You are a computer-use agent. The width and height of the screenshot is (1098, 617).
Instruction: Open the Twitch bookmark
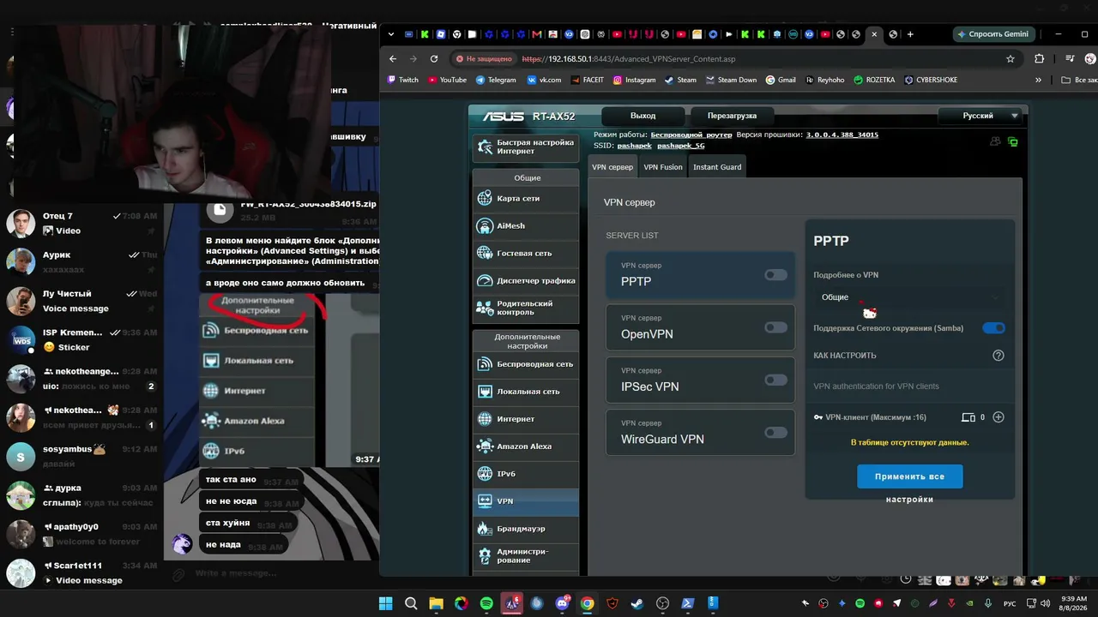(x=403, y=80)
